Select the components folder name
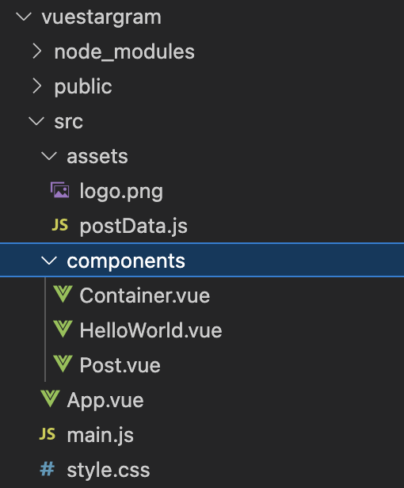The height and width of the screenshot is (488, 404). pos(126,261)
